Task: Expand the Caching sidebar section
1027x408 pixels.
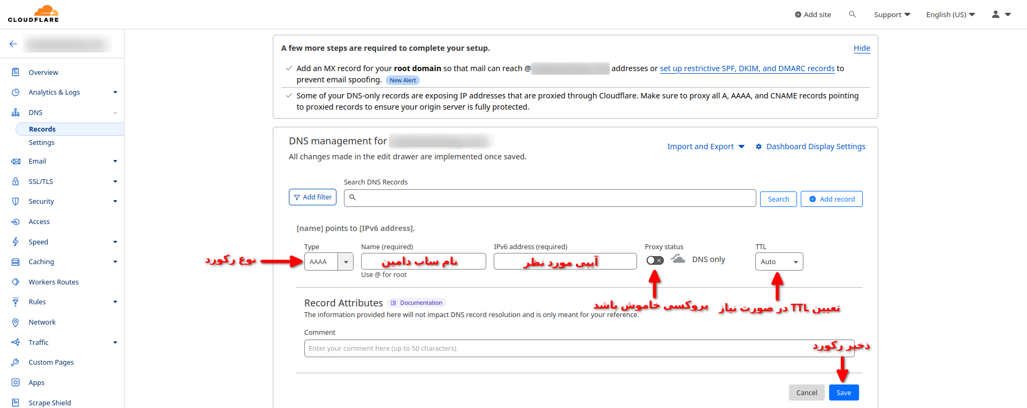Action: [x=115, y=262]
